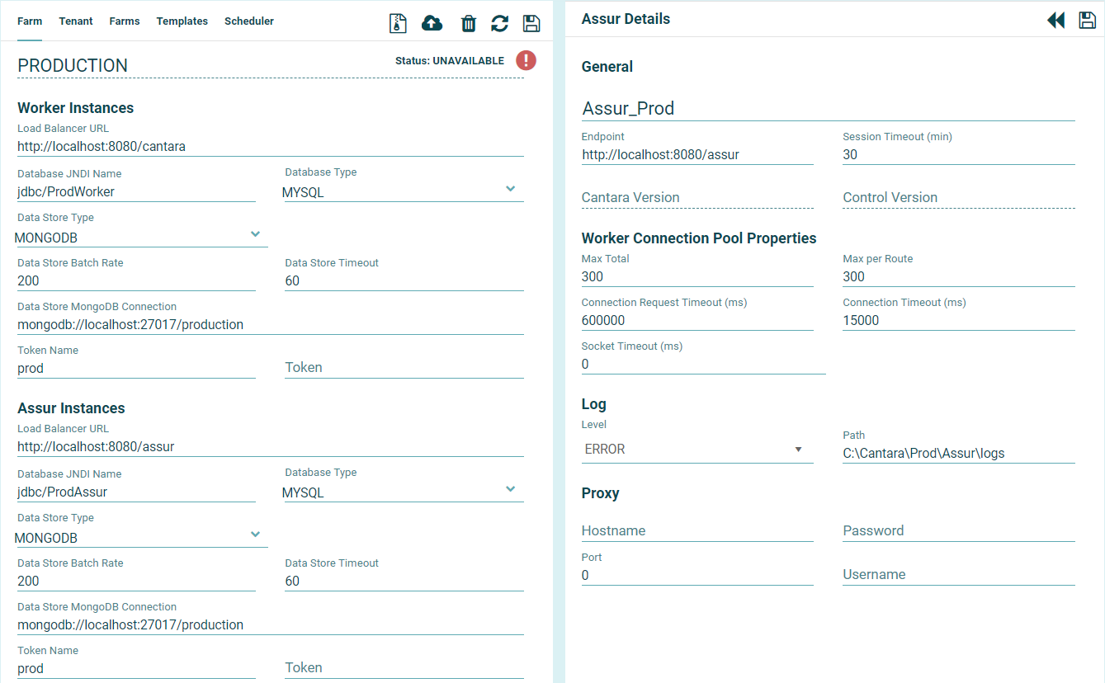Delete the farm using trash icon
1105x683 pixels.
tap(468, 23)
